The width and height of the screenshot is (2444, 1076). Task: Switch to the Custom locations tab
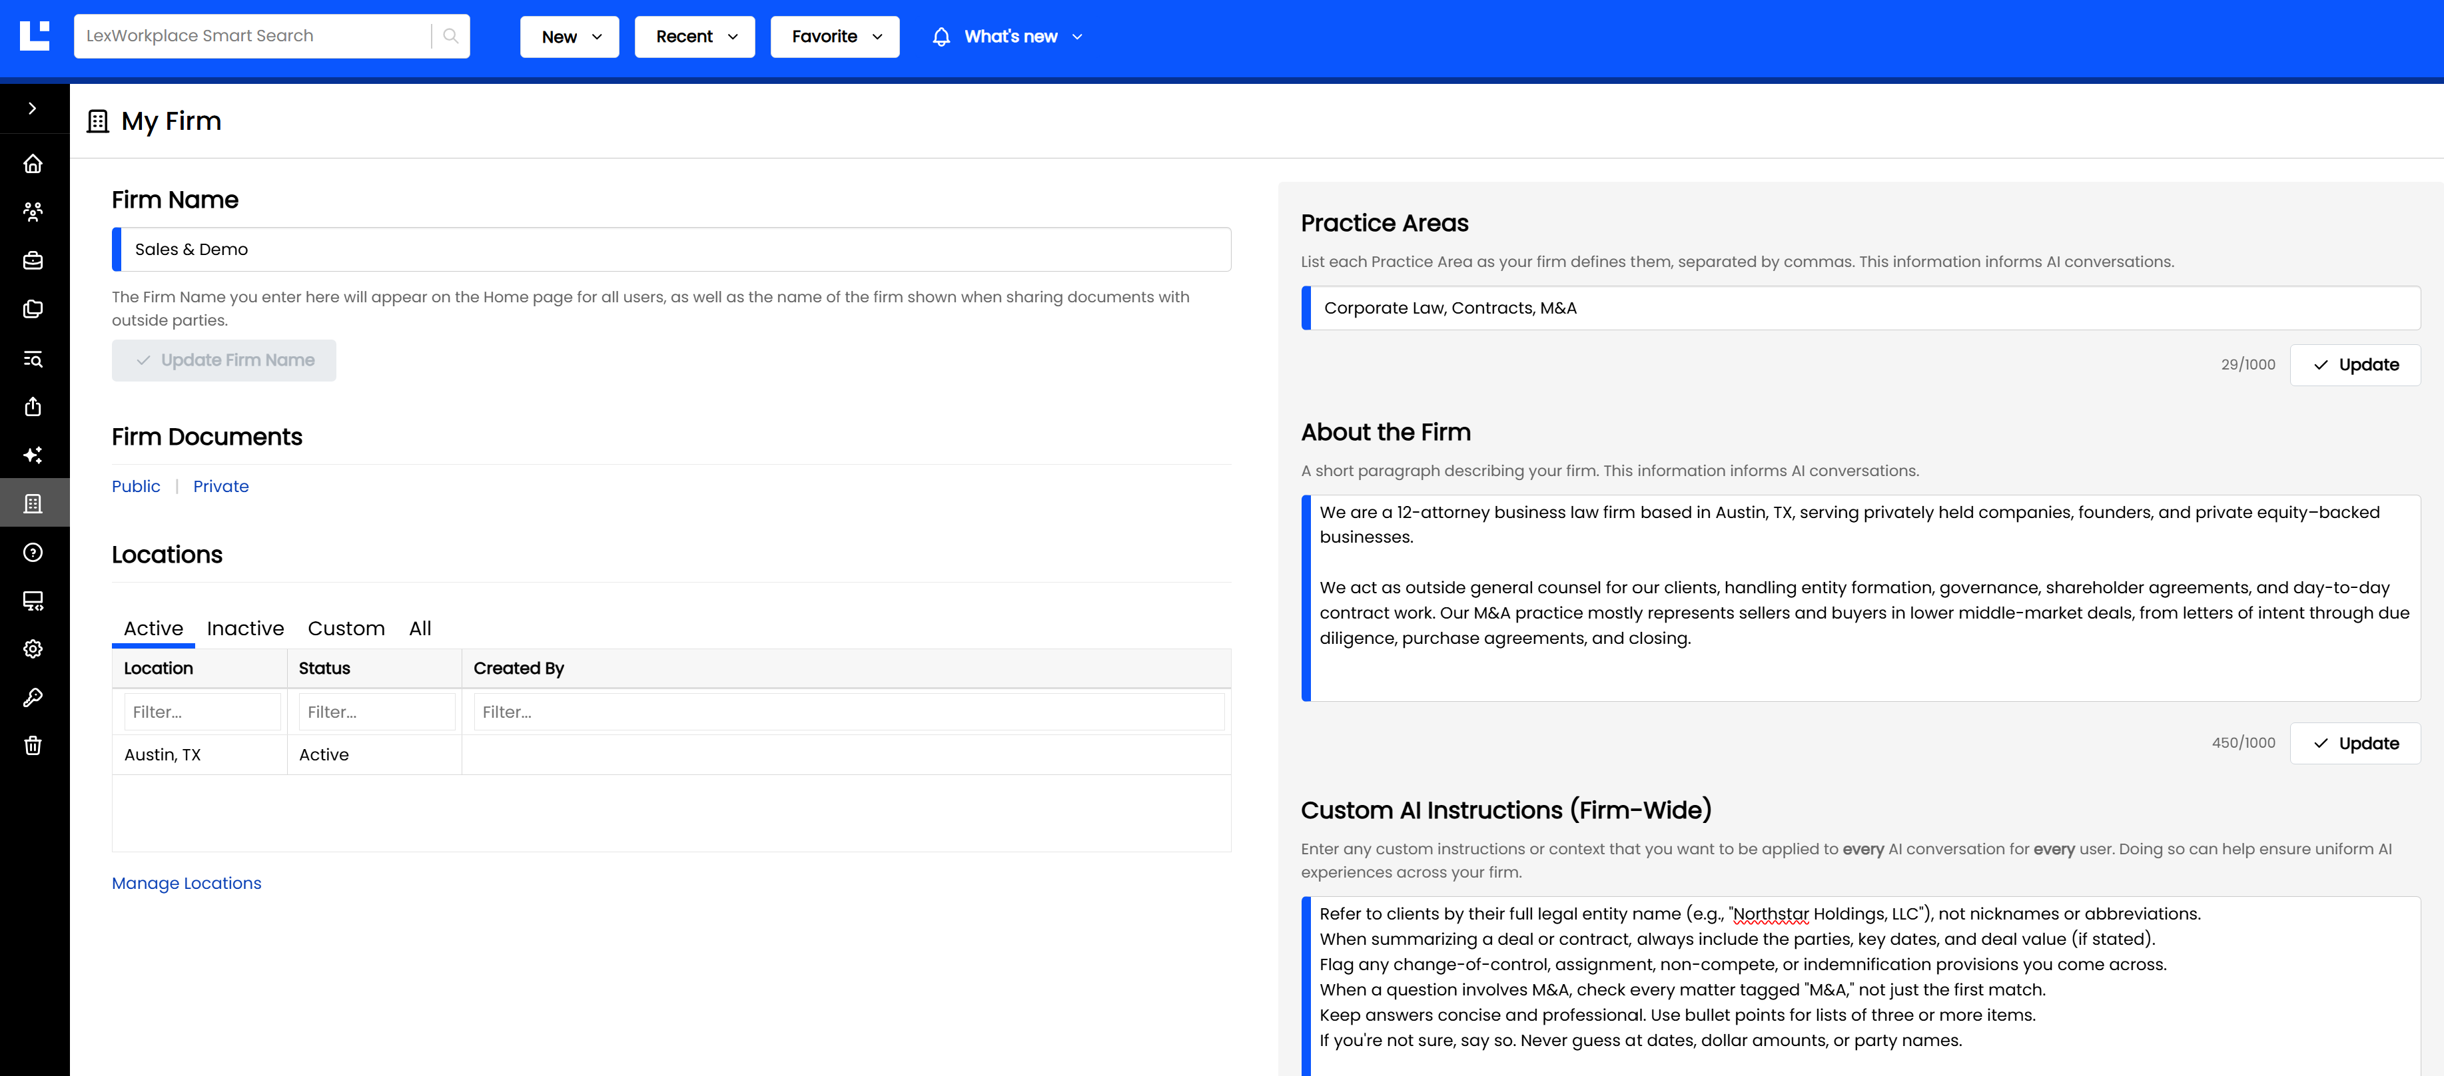pos(346,629)
